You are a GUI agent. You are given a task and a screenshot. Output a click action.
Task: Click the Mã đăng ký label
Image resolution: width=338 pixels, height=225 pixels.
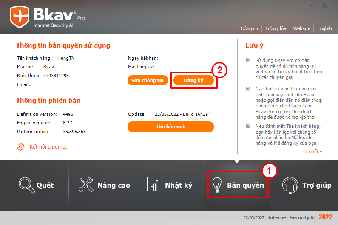pyautogui.click(x=141, y=67)
